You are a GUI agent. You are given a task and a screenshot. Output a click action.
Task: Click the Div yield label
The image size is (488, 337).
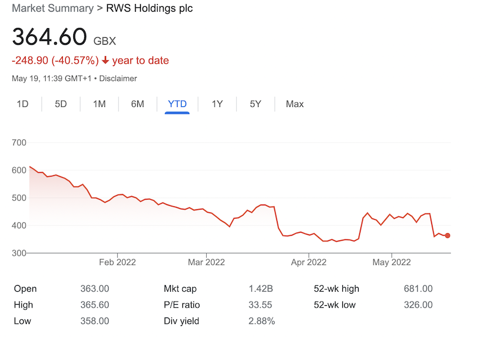click(x=181, y=321)
